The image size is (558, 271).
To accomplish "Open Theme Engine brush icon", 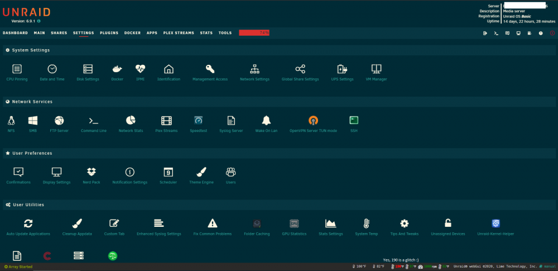I will (201, 172).
